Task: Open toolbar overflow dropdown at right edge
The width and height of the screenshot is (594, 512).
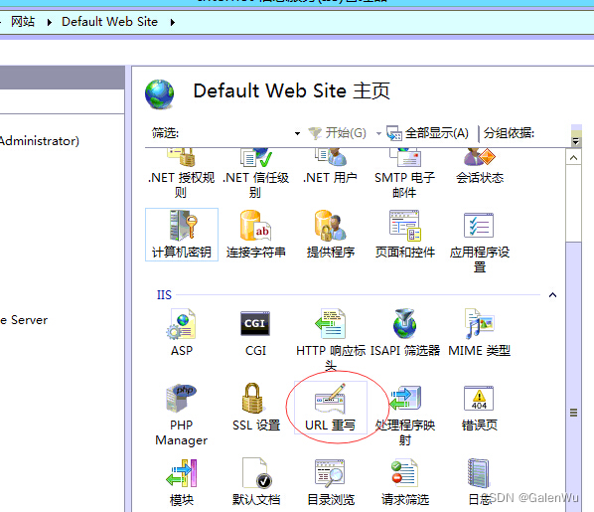Action: tap(576, 141)
